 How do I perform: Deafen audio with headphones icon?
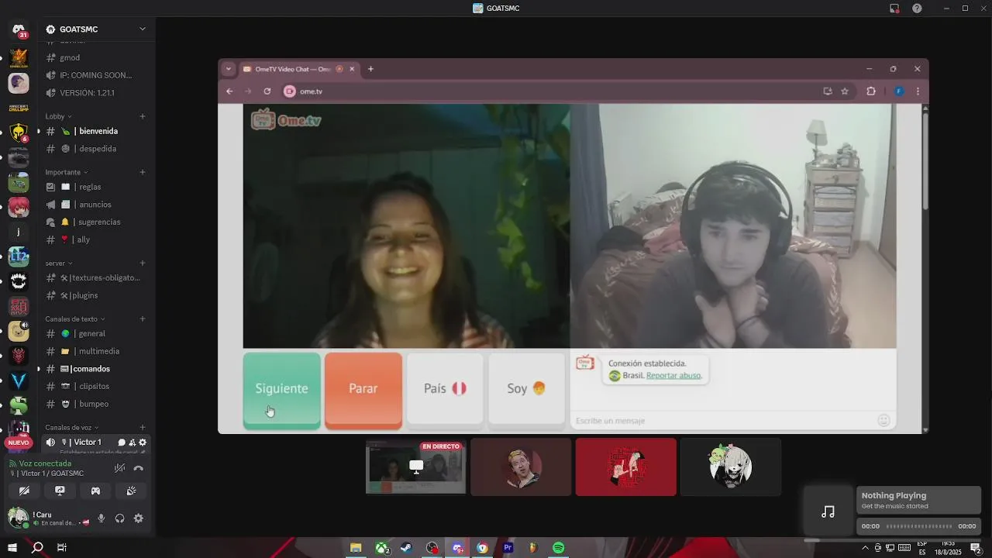(x=120, y=518)
